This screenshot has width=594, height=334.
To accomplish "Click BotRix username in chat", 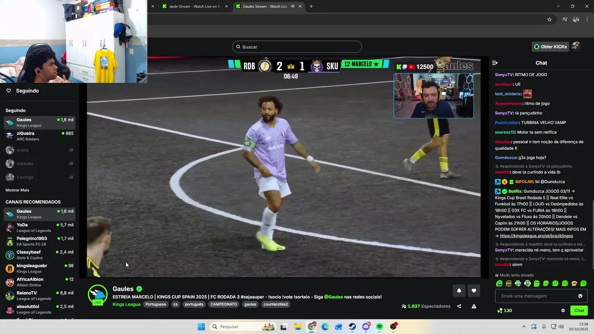I will click(x=515, y=191).
